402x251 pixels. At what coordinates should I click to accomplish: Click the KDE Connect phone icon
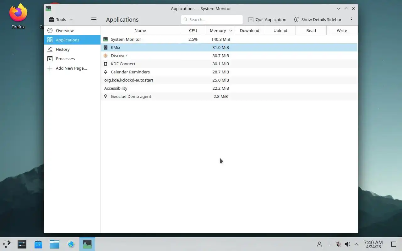pos(106,64)
